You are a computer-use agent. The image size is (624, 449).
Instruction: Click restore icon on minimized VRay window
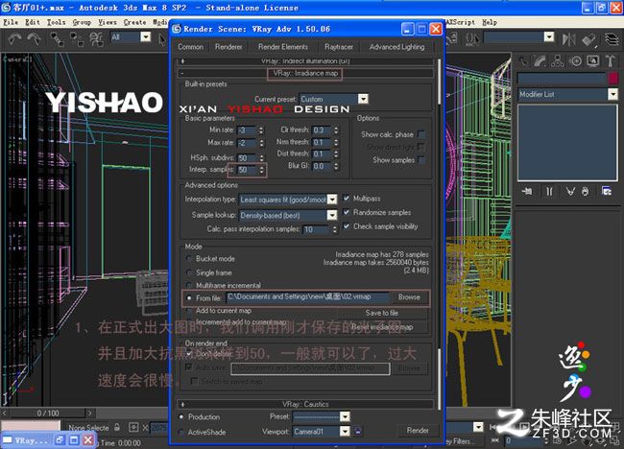[60, 439]
